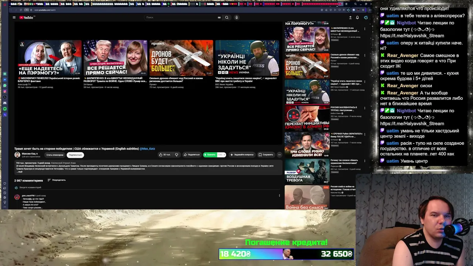The height and width of the screenshot is (266, 473).
Task: Click the green Скачать download button
Action: [210, 155]
